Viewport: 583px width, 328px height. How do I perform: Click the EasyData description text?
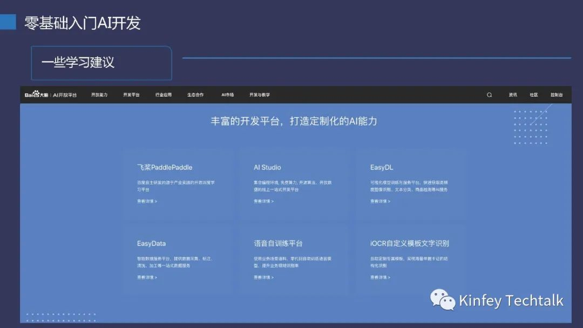[175, 262]
